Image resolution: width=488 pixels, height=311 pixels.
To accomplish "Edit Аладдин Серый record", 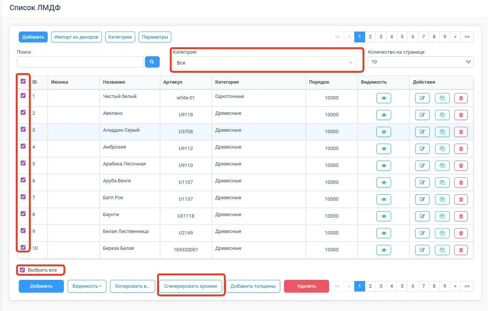I will click(422, 132).
